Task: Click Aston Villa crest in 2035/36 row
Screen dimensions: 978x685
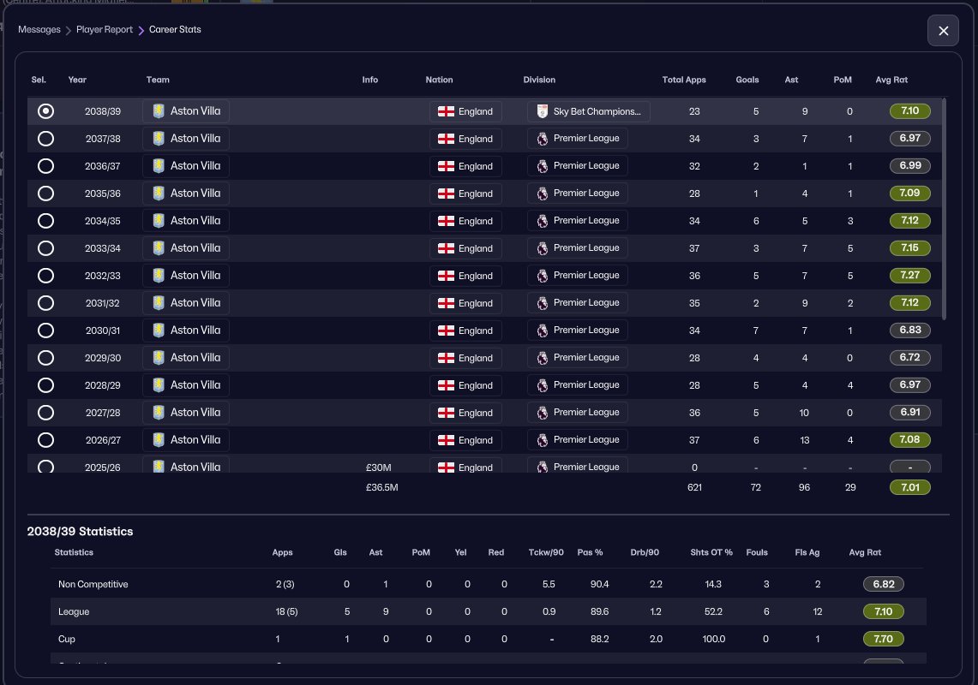Action: [159, 194]
